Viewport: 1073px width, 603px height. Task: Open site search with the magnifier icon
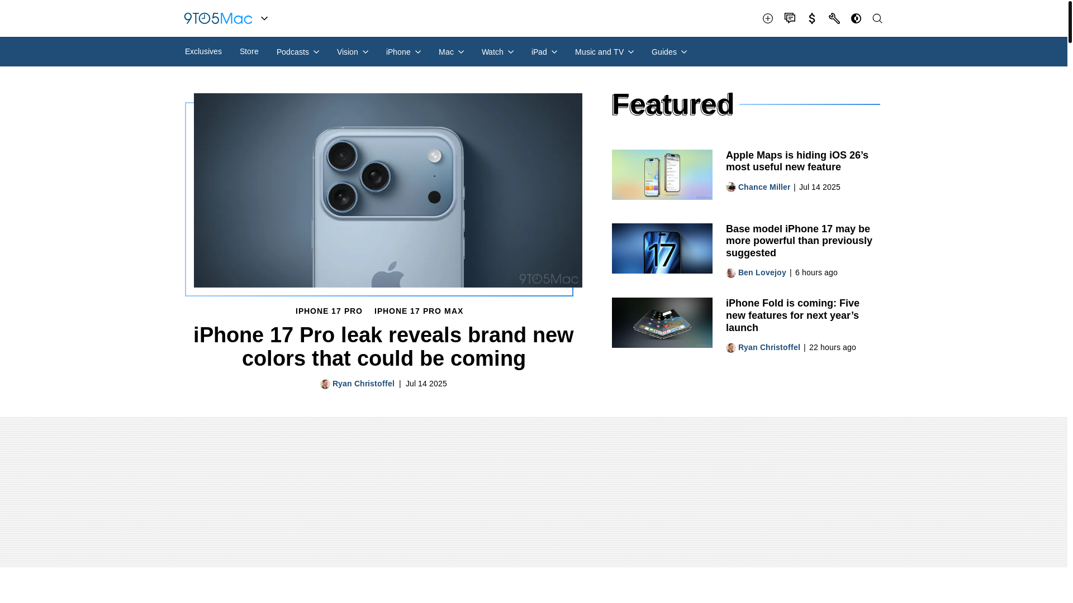tap(877, 18)
